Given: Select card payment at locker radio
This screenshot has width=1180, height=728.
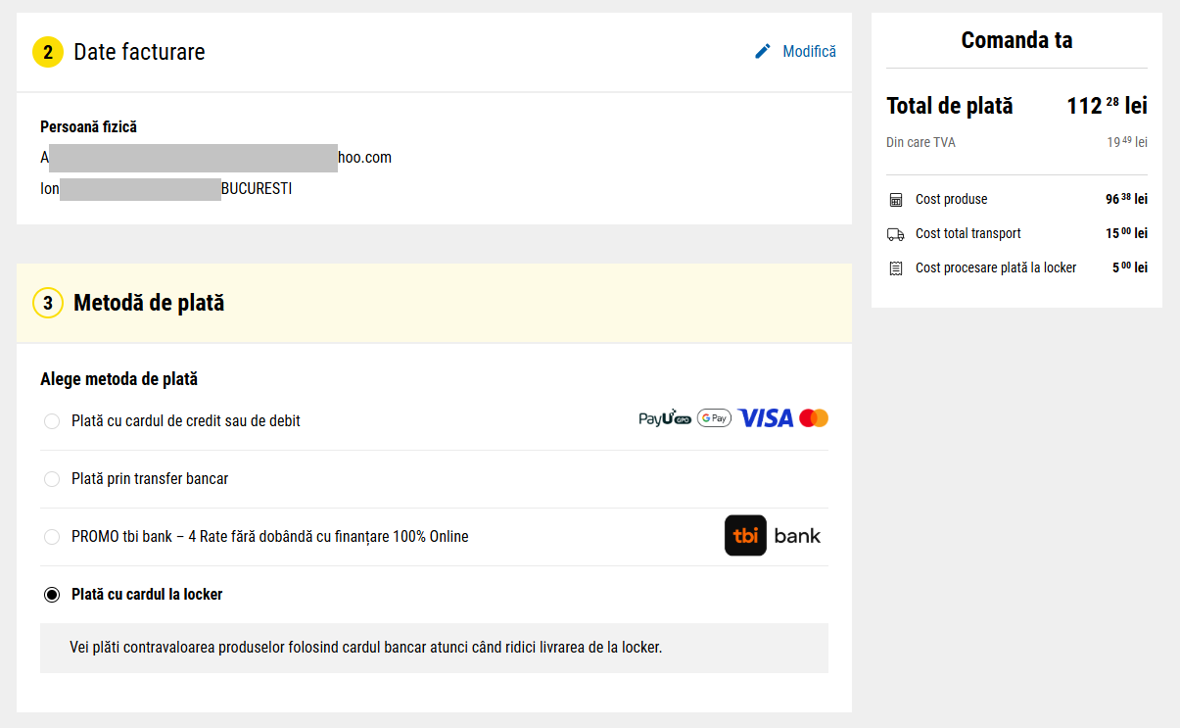Looking at the screenshot, I should pyautogui.click(x=52, y=595).
